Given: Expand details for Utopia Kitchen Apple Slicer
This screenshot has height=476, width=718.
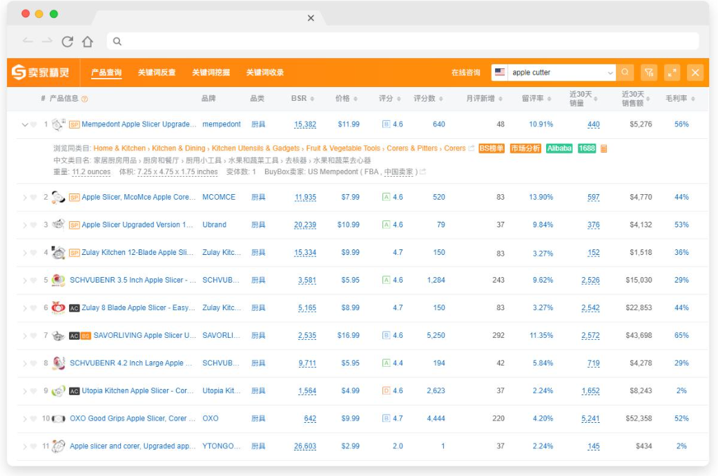Looking at the screenshot, I should click(25, 391).
